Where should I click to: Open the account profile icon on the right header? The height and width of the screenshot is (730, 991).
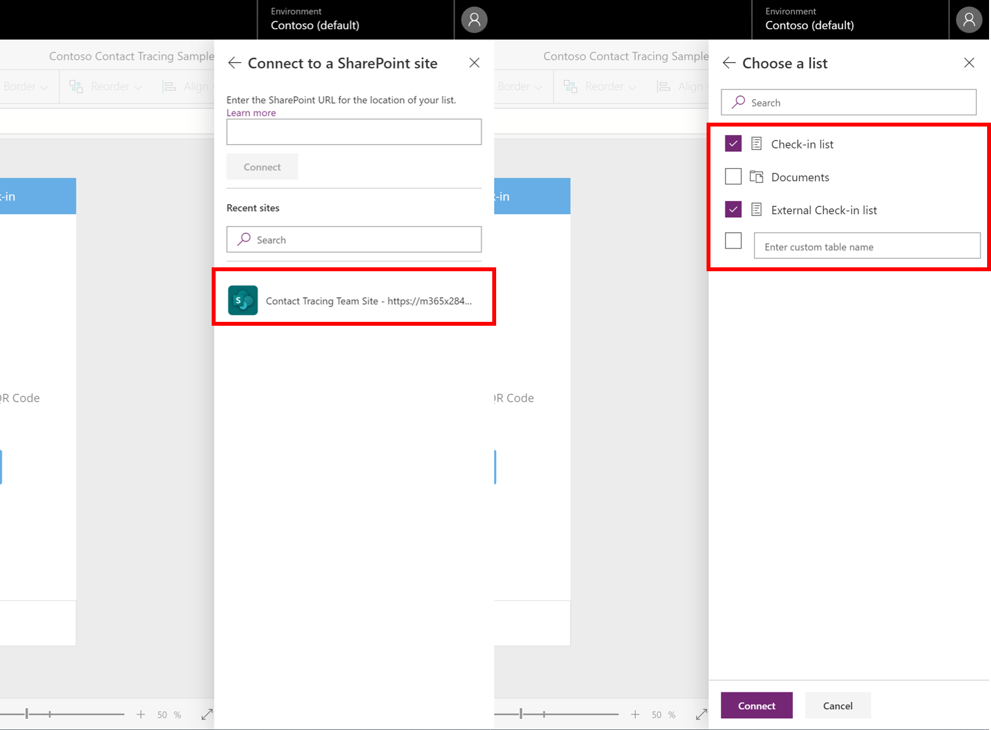(x=969, y=19)
